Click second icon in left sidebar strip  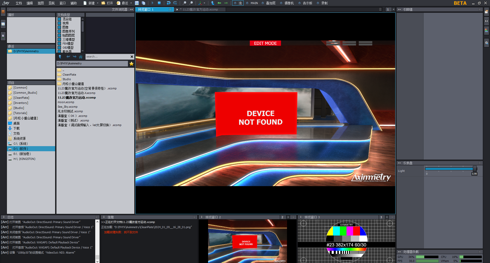[x=3, y=24]
